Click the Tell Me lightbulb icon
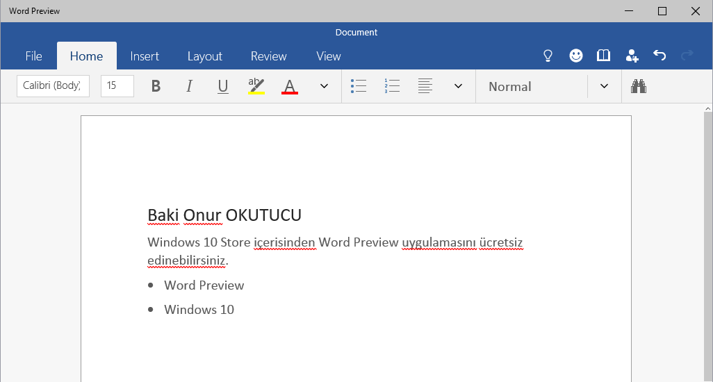 click(548, 56)
